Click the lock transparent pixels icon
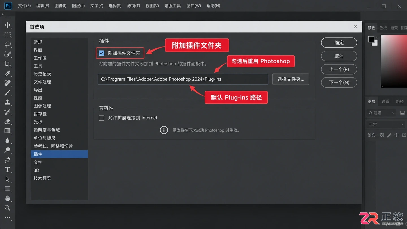Viewport: 407px width, 229px height. [x=382, y=135]
